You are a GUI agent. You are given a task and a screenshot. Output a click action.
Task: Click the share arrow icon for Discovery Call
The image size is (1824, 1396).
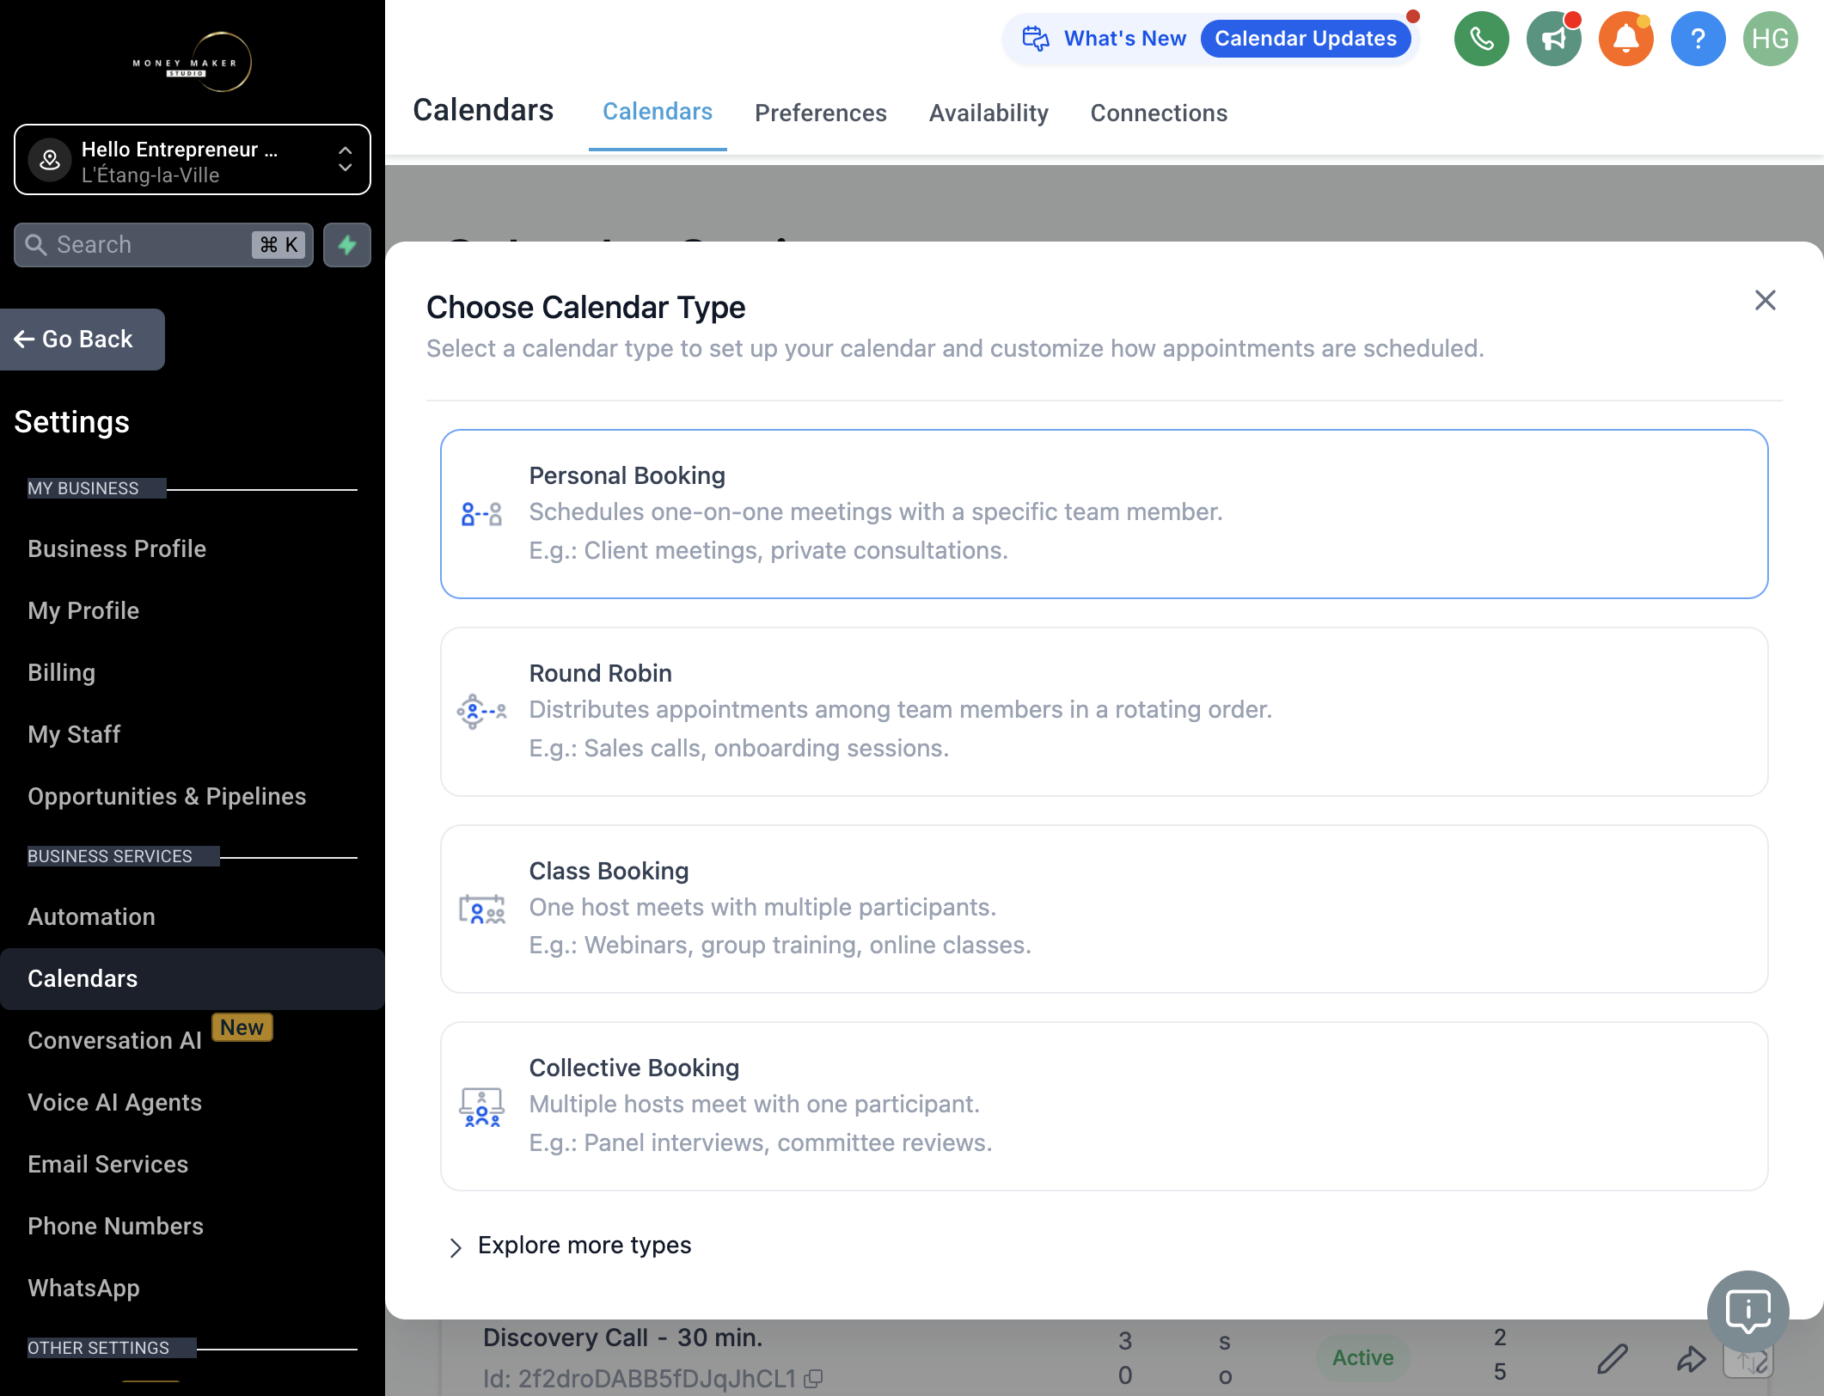[x=1691, y=1359]
